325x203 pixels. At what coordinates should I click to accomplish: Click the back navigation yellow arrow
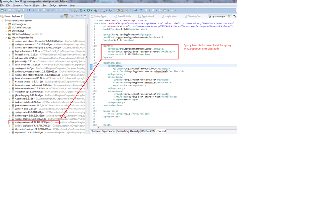pyautogui.click(x=164, y=10)
